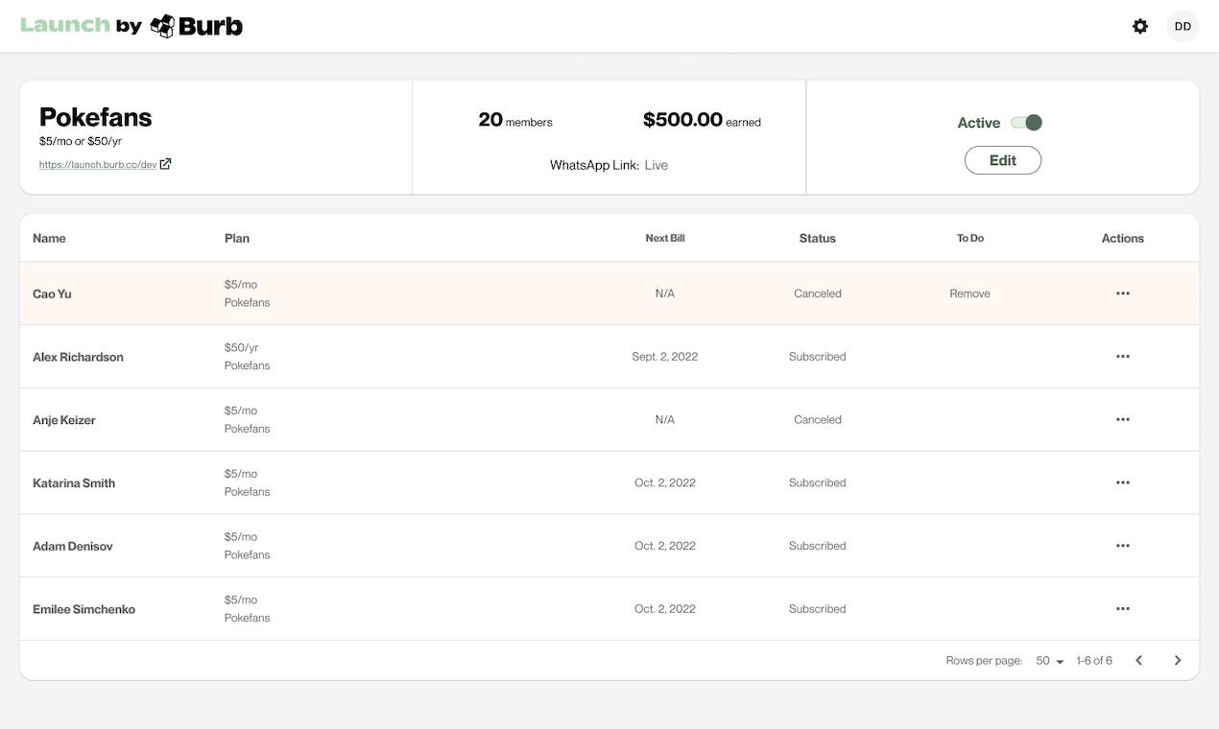Click Remove to-do for Cao Yu
This screenshot has height=729, width=1219.
point(969,294)
